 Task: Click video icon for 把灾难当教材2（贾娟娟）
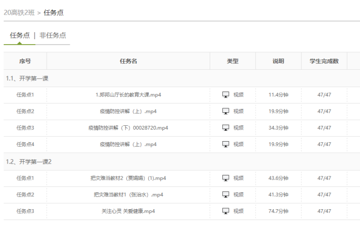pyautogui.click(x=225, y=178)
